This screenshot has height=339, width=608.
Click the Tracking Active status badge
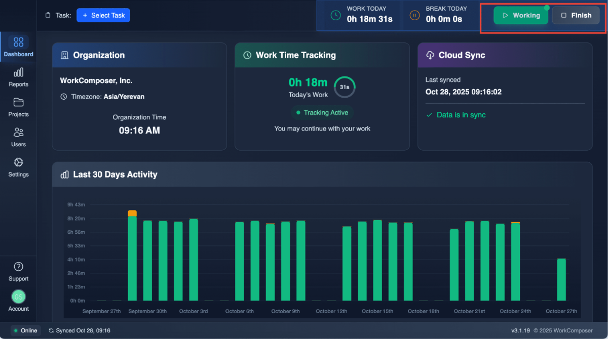(322, 112)
